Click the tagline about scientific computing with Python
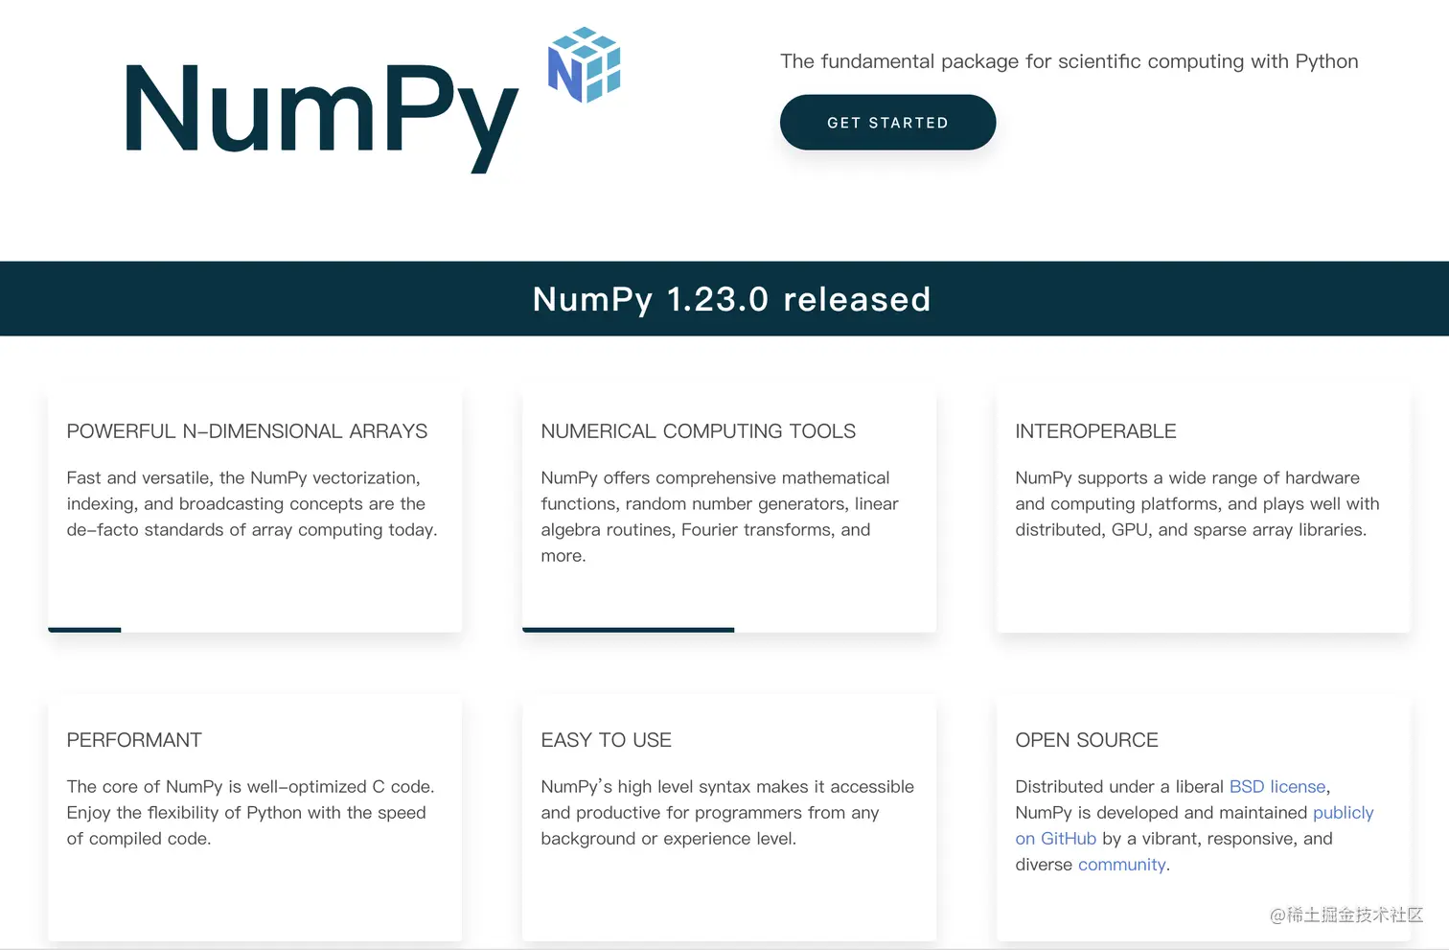 pos(1069,61)
